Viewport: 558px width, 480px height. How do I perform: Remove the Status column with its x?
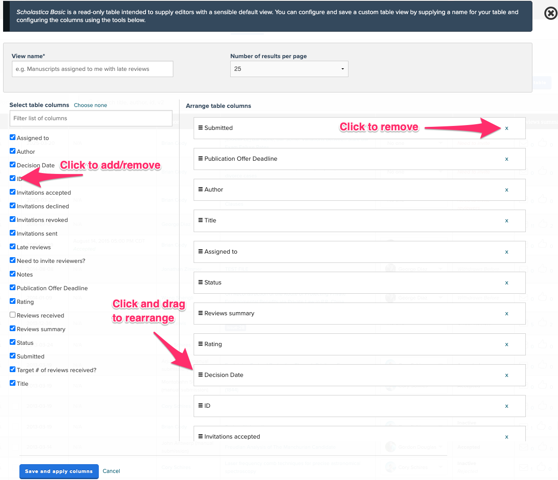[506, 283]
